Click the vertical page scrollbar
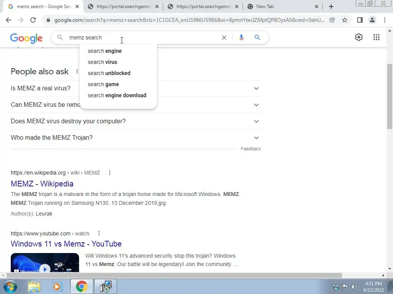Image resolution: width=393 pixels, height=294 pixels. click(x=390, y=96)
